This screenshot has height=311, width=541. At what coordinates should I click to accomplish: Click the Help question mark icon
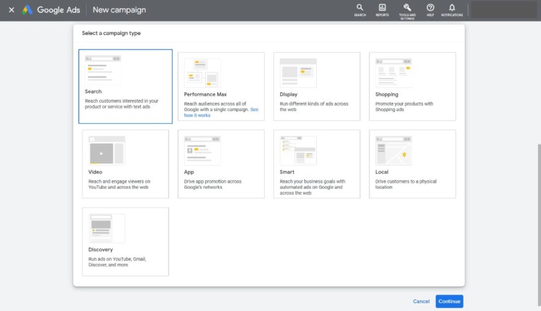click(x=430, y=10)
